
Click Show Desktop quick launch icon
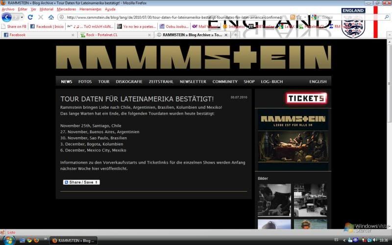point(22,241)
